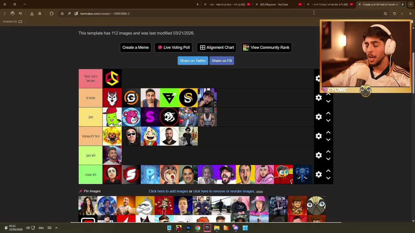The image size is (415, 233).
Task: Move the לא טוב row down with arrow
Action: (328, 159)
